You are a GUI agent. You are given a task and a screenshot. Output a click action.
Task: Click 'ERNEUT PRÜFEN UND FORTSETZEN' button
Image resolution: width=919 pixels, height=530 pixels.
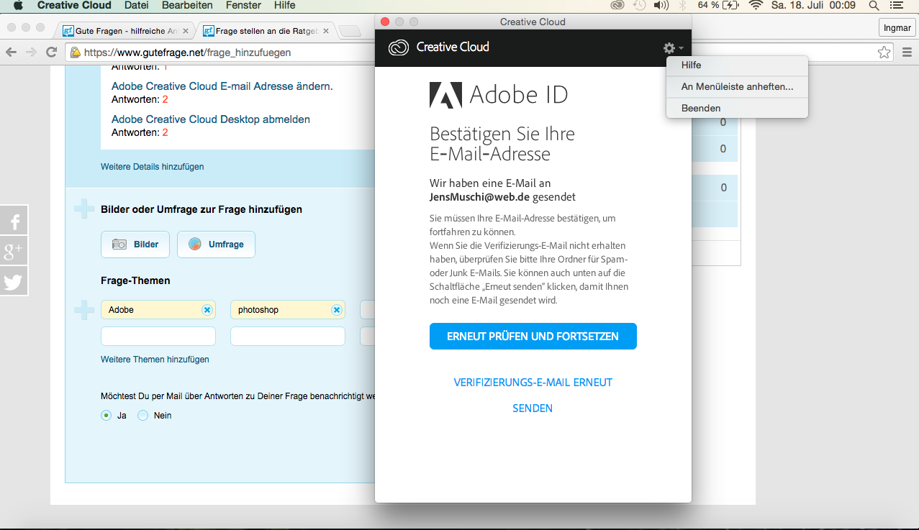[x=533, y=337]
